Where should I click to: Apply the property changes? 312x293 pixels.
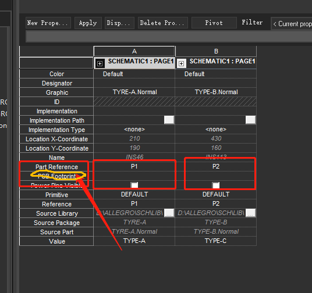tap(88, 23)
